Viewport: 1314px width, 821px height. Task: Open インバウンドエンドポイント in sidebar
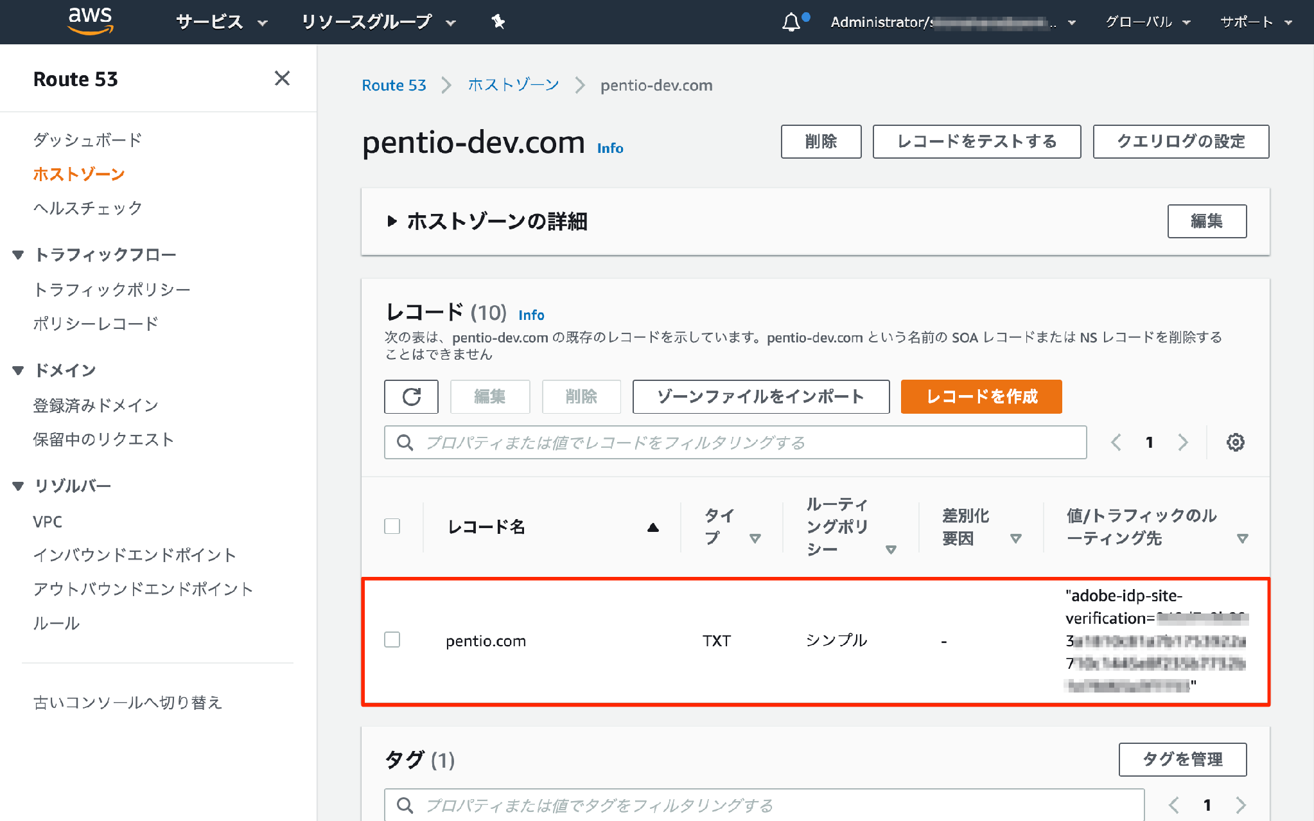pos(135,555)
